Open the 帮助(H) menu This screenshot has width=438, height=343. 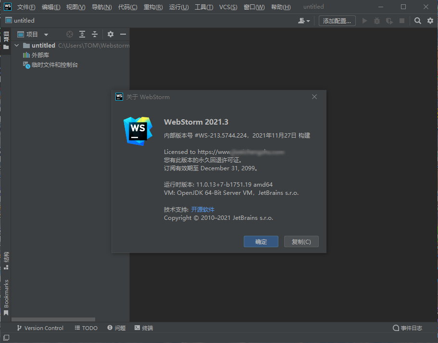click(x=281, y=7)
